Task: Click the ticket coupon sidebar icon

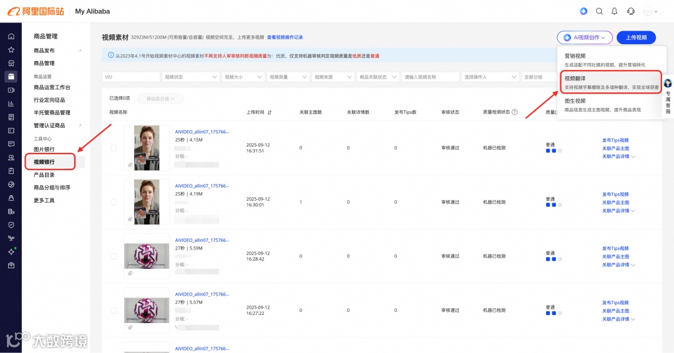Action: pos(11,130)
